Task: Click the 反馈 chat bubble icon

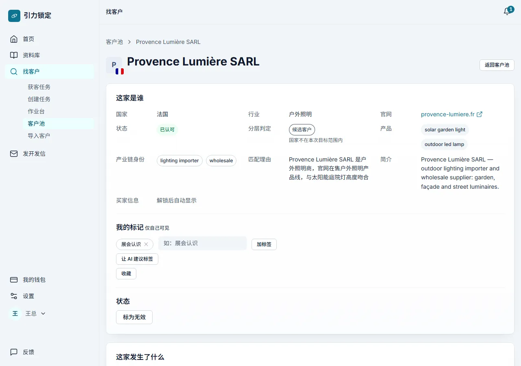Action: click(14, 352)
